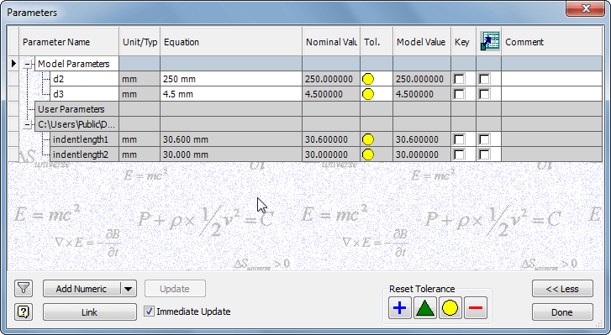The image size is (611, 335).
Task: Toggle the Key checkbox for d2
Action: point(460,79)
